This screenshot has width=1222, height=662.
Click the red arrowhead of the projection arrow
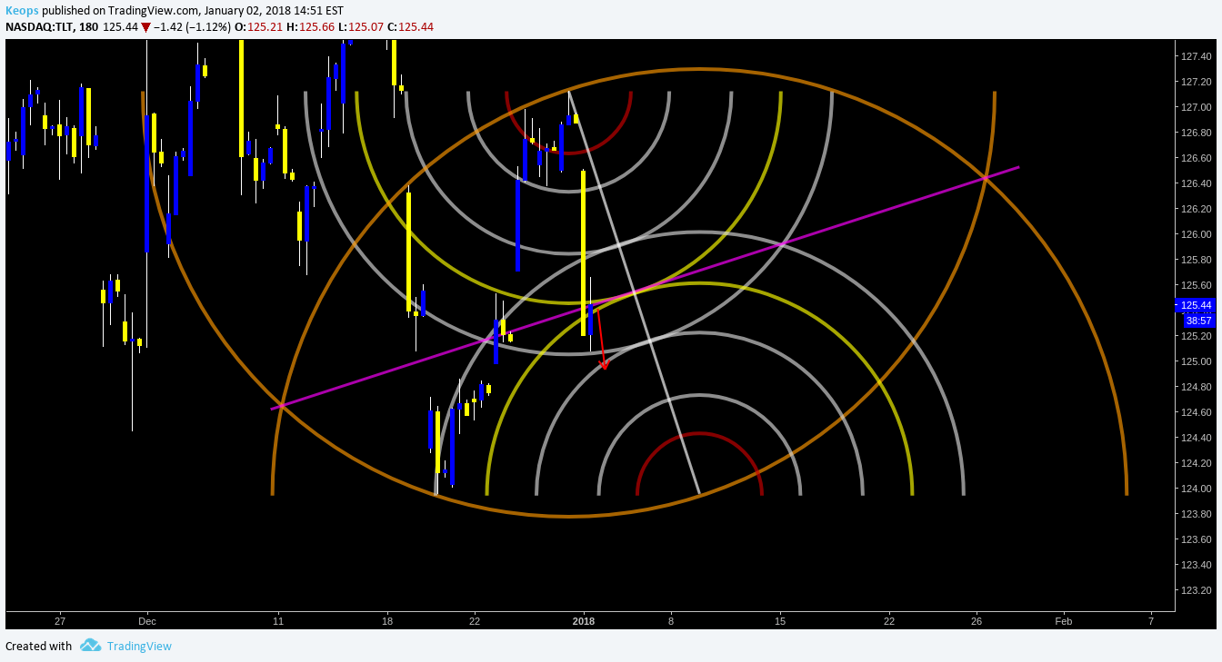(x=604, y=365)
